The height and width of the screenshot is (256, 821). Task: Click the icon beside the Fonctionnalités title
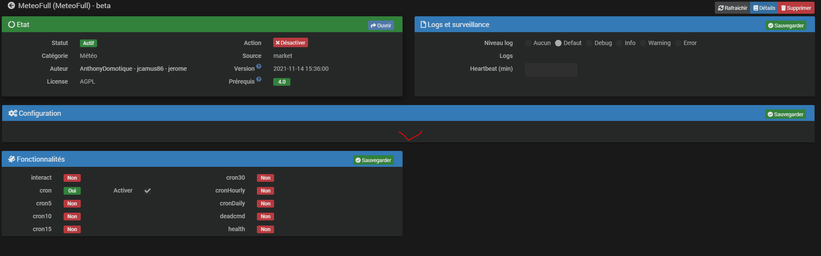point(12,159)
